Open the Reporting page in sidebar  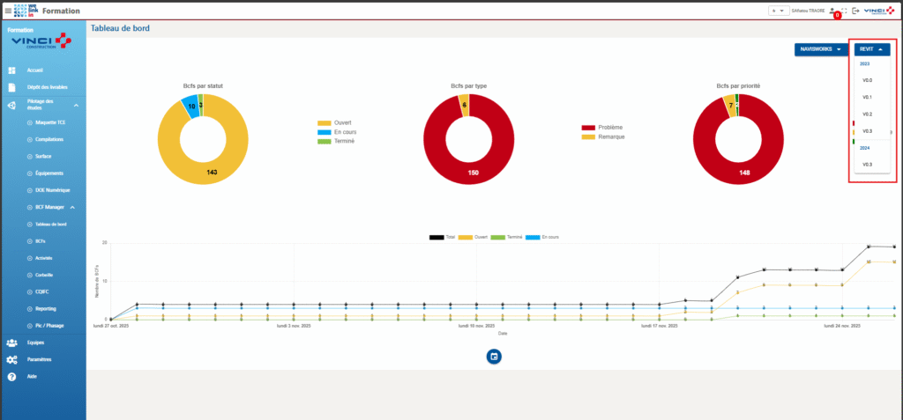coord(48,308)
